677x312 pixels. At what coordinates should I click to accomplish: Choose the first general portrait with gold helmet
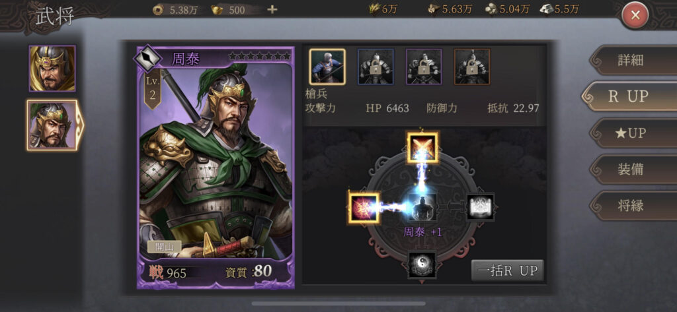[52, 69]
